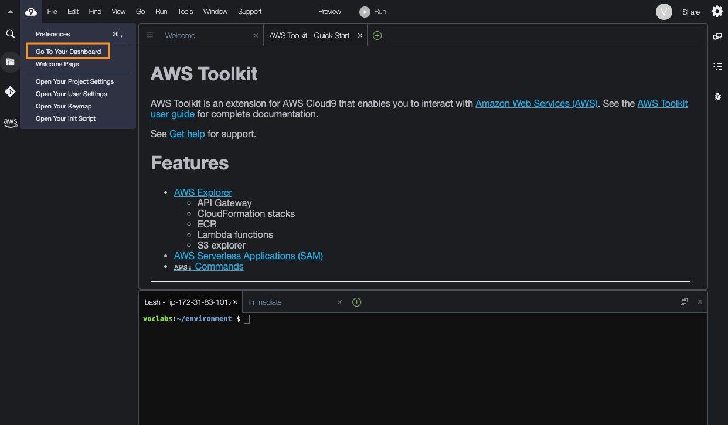Screen dimensions: 728x425
Task: Open the AWS Toolkit sidebar icon
Action: (10, 122)
